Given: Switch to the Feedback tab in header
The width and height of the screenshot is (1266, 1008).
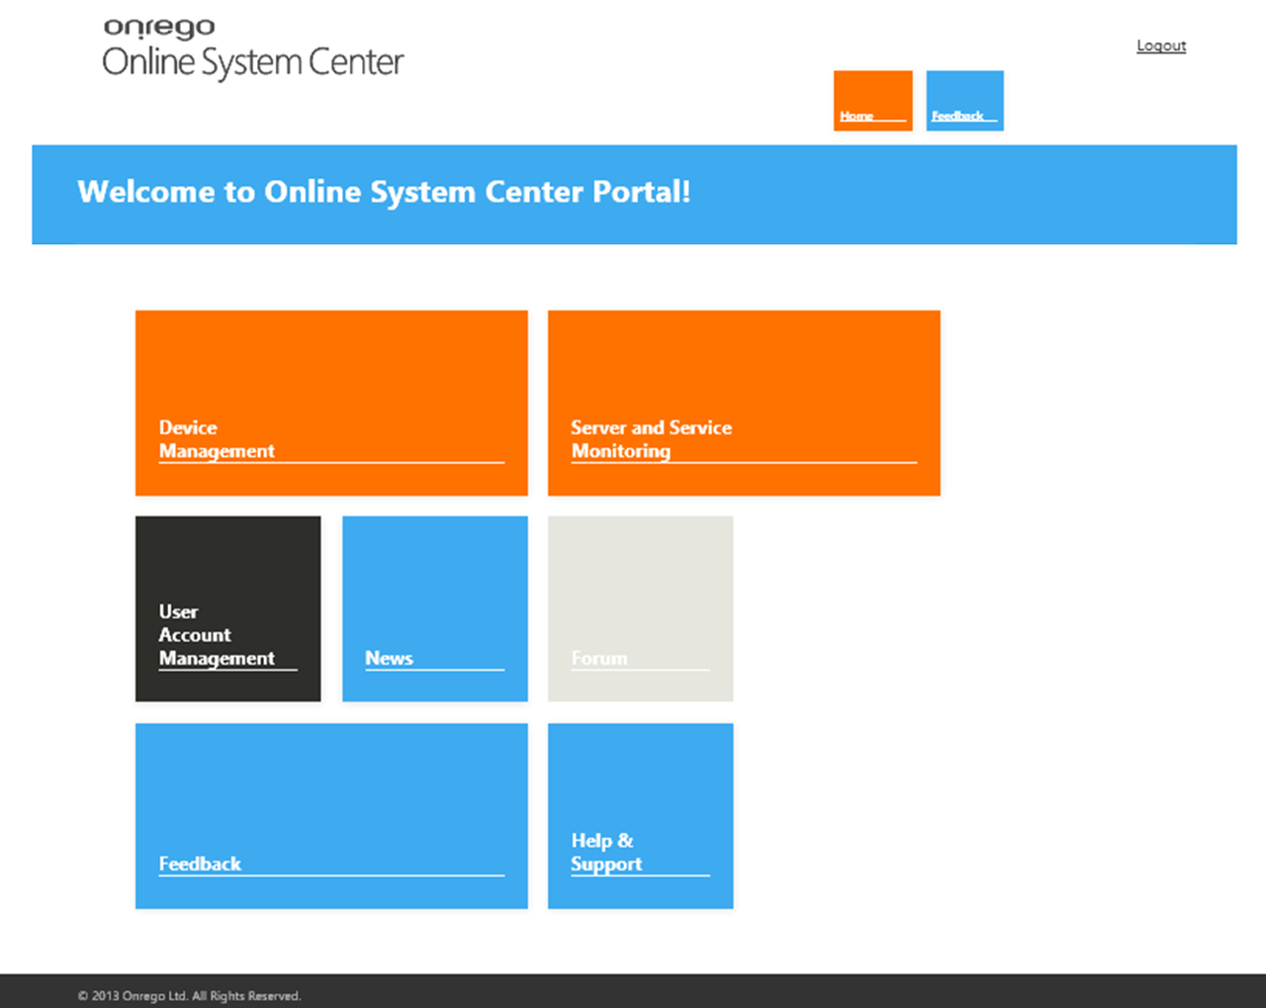Looking at the screenshot, I should [964, 100].
